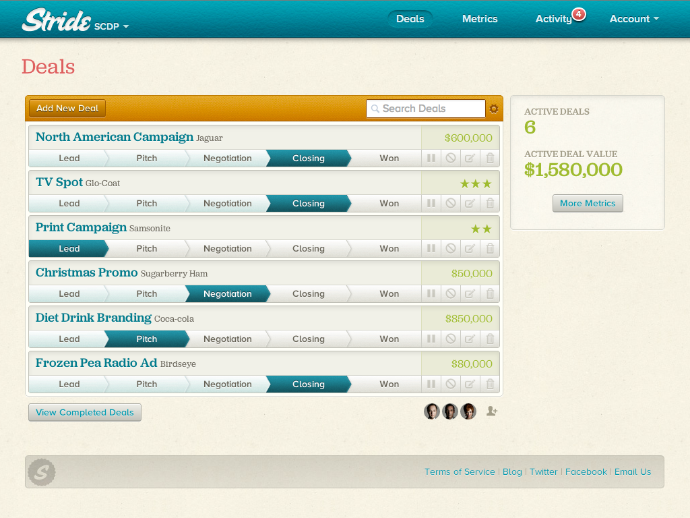Click TV Spot three-star rating

(x=476, y=183)
